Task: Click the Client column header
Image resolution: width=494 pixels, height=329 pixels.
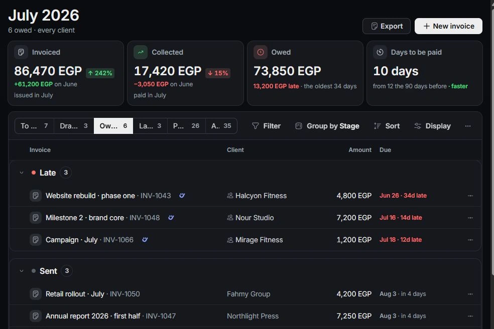Action: [235, 150]
